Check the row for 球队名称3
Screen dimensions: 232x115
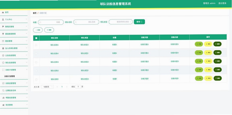(x=36, y=62)
